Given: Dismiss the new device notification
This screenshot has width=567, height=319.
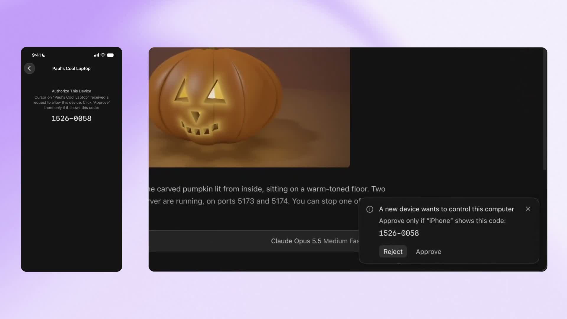Looking at the screenshot, I should [528, 209].
